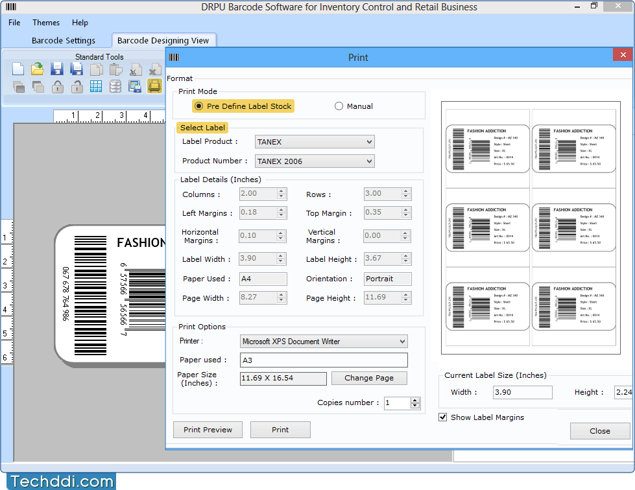635x490 pixels.
Task: Copy using the two-pages icon
Action: point(96,69)
